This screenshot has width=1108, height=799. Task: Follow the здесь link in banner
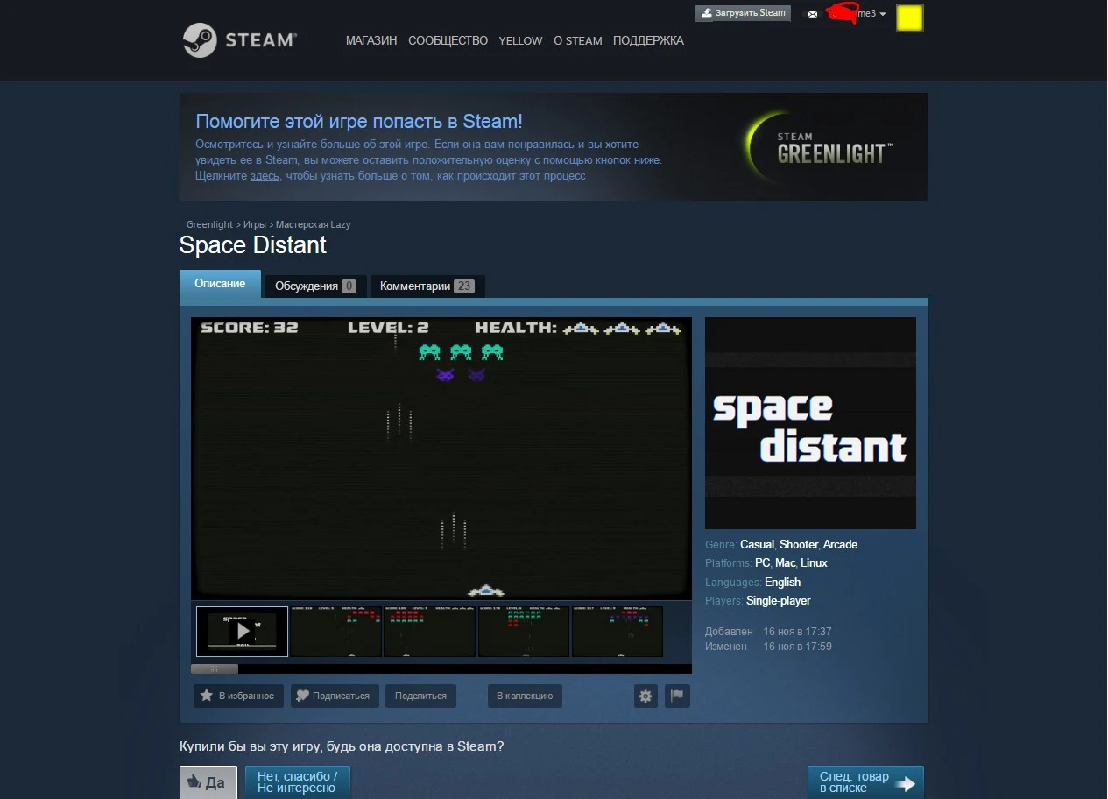tap(265, 176)
